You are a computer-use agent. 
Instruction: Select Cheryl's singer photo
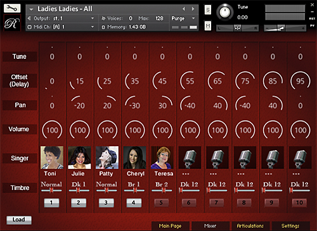point(134,158)
